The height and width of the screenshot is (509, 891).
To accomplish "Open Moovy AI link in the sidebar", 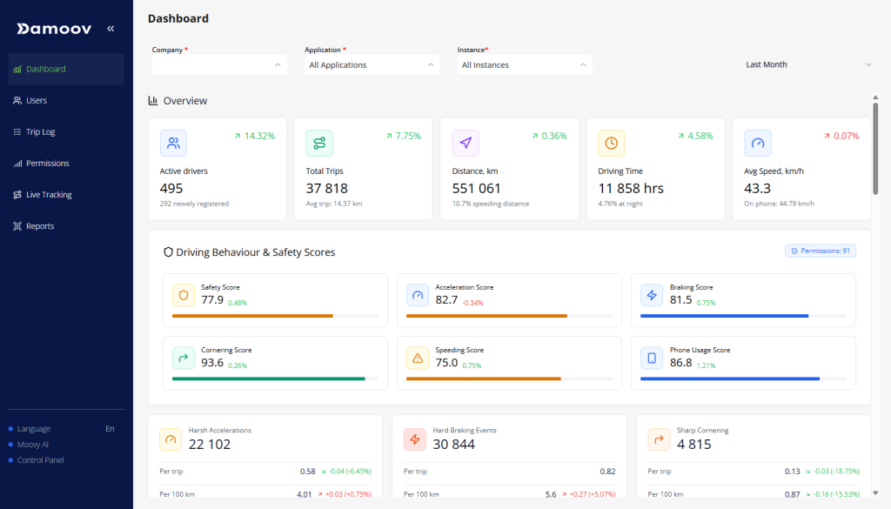I will point(33,445).
